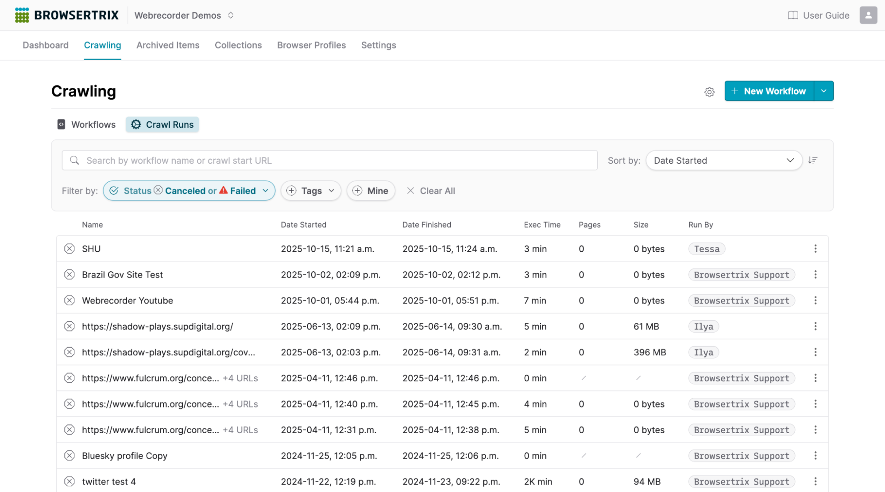The width and height of the screenshot is (885, 492).
Task: Remove the Canceled status filter
Action: (158, 190)
